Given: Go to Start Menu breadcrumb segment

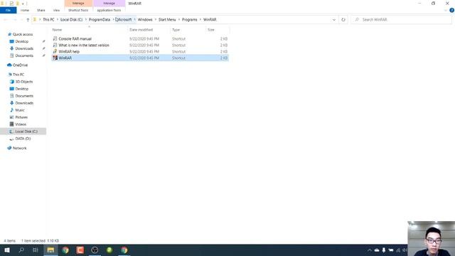Looking at the screenshot, I should click(x=167, y=20).
